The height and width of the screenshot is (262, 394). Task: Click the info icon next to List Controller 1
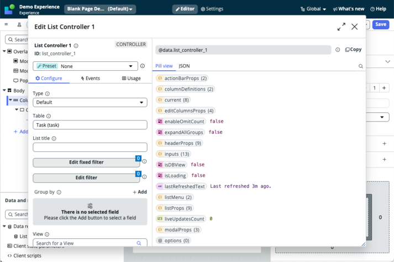(x=76, y=46)
